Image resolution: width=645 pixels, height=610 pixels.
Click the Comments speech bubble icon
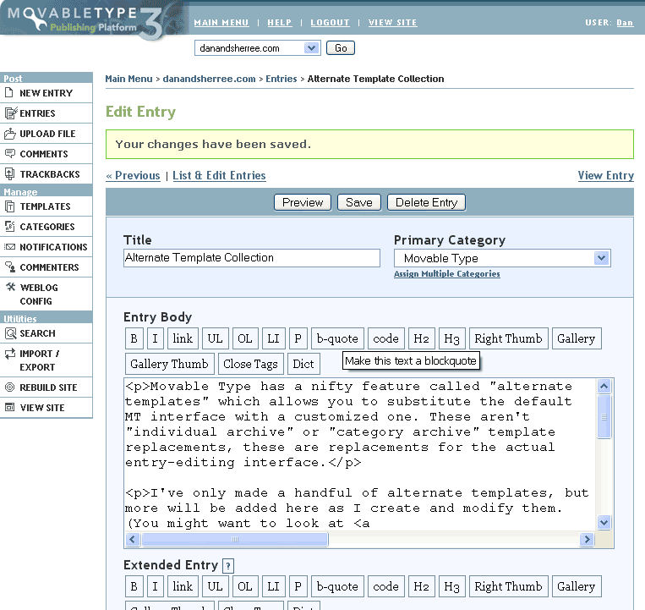click(10, 153)
